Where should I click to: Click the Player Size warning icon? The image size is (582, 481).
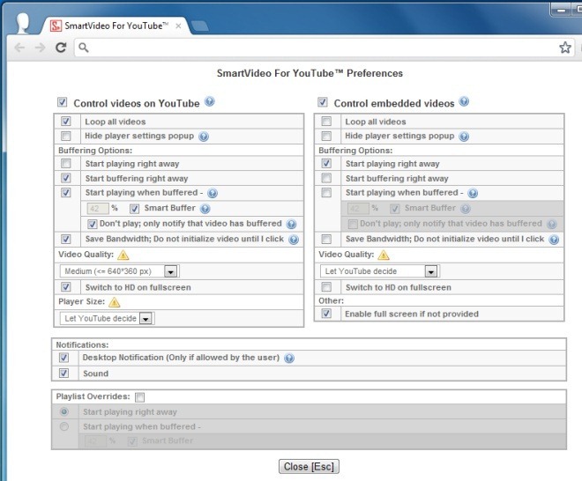coord(115,302)
